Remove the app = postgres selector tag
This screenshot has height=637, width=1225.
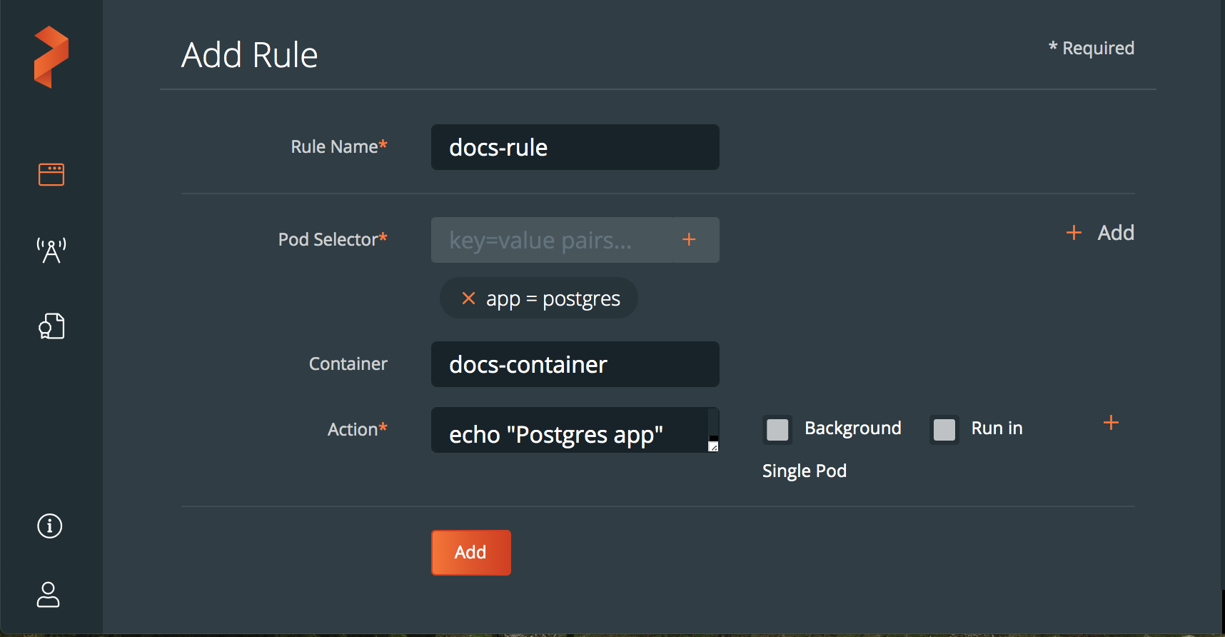click(x=468, y=299)
